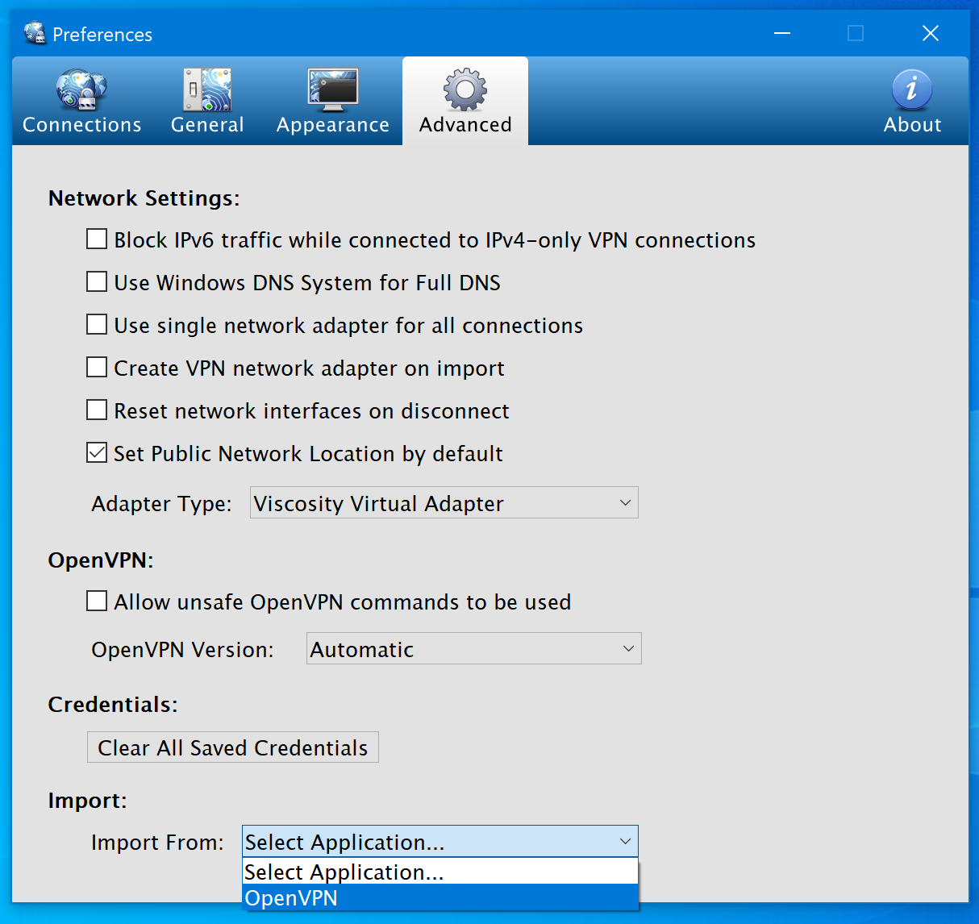
Task: Open the About tab
Action: click(912, 102)
